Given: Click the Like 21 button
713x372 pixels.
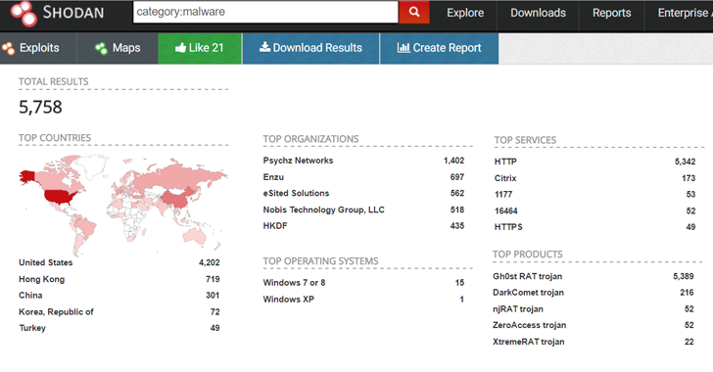Looking at the screenshot, I should click(200, 48).
